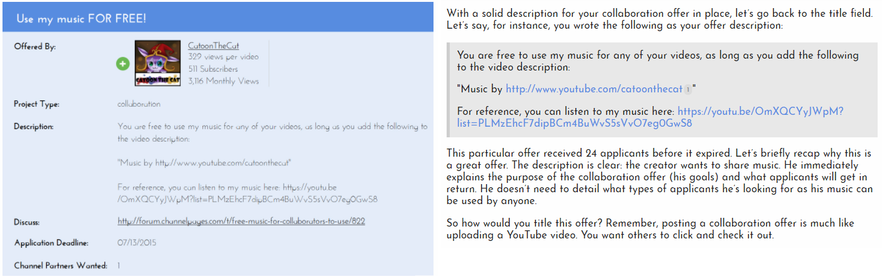Click the 07/13/2015 application deadline date
The width and height of the screenshot is (882, 279).
coord(136,243)
